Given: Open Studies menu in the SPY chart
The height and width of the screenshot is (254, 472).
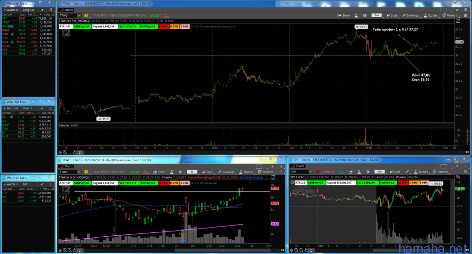Looking at the screenshot, I should coord(421,172).
